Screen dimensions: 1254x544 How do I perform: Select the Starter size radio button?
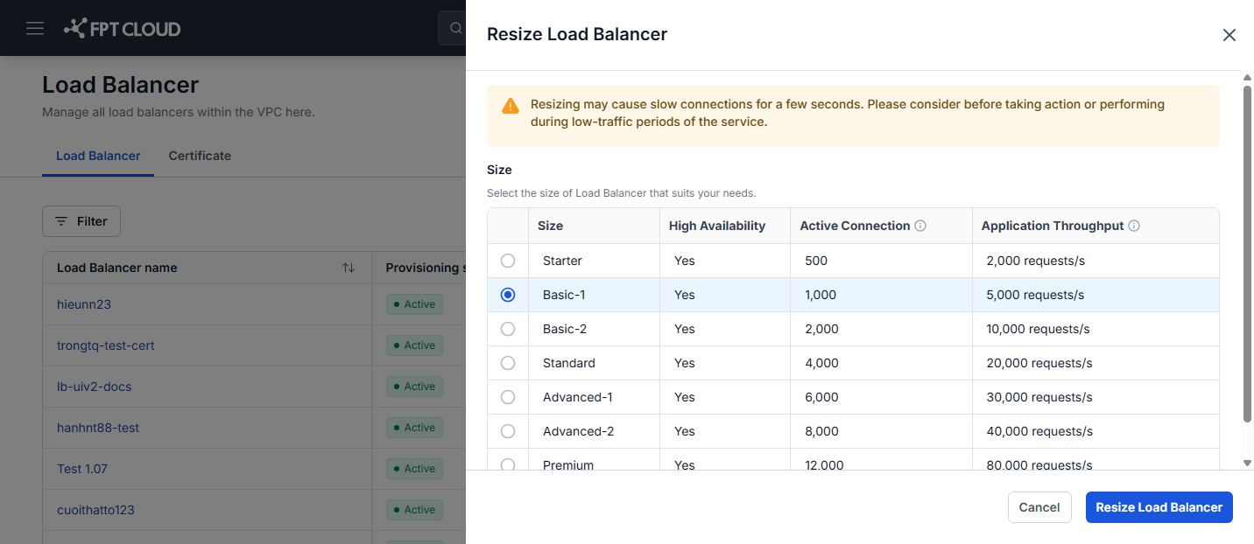click(x=508, y=261)
